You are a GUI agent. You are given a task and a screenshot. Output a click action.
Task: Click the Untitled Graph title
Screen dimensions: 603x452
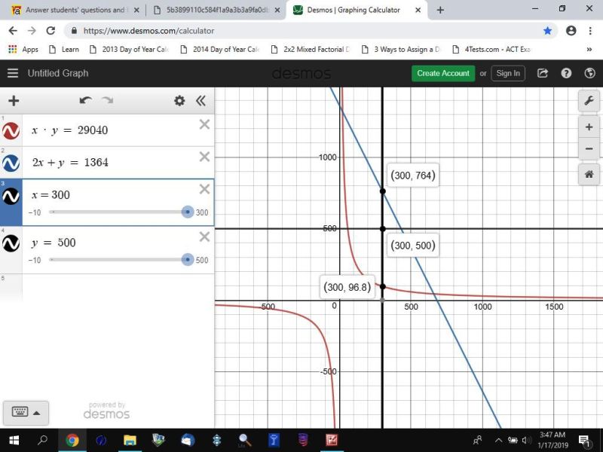point(58,73)
